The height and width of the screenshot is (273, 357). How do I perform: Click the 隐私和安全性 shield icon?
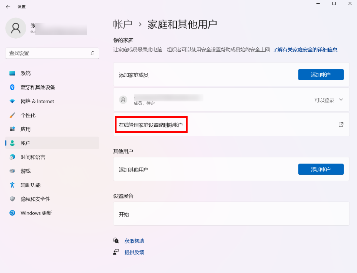pyautogui.click(x=12, y=199)
